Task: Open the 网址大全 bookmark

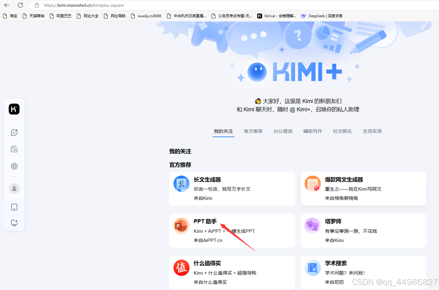Action: [x=88, y=16]
